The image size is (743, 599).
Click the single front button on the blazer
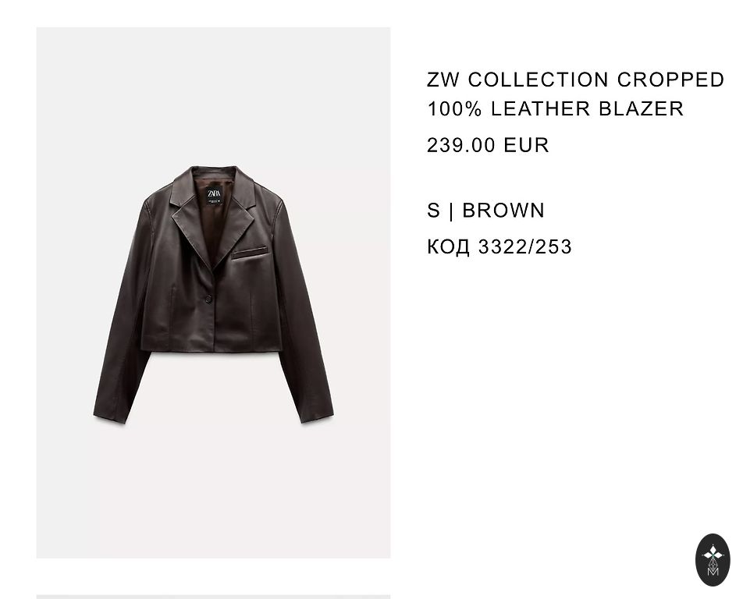tap(208, 298)
